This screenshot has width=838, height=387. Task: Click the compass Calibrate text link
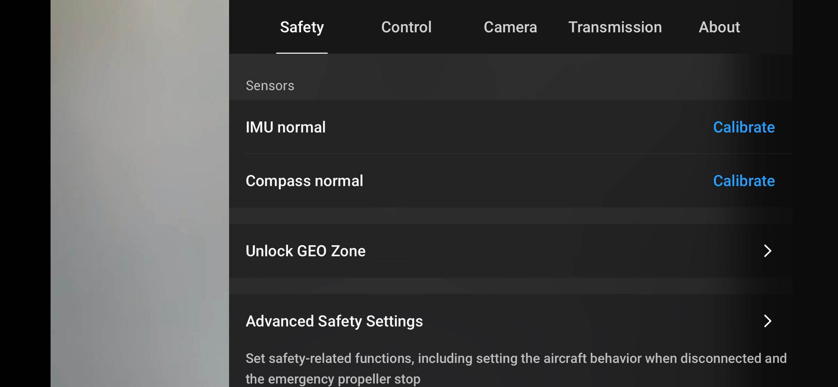tap(744, 181)
